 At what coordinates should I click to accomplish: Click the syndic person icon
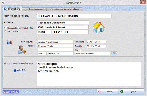tap(22, 50)
